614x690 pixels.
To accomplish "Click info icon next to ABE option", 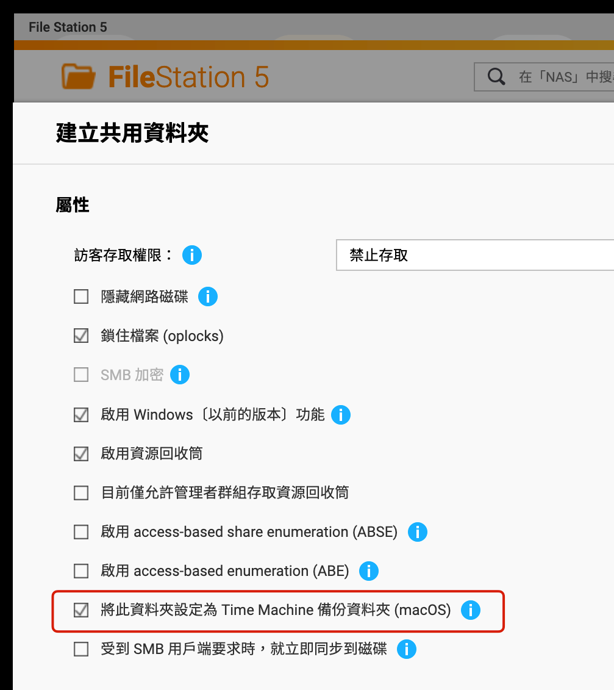I will (368, 571).
